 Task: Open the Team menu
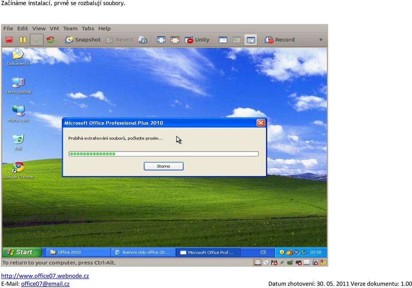point(70,28)
